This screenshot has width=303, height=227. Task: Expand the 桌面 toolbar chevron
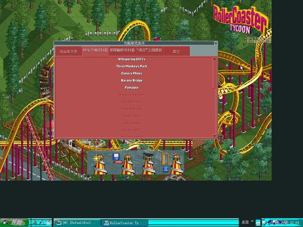[x=252, y=221]
